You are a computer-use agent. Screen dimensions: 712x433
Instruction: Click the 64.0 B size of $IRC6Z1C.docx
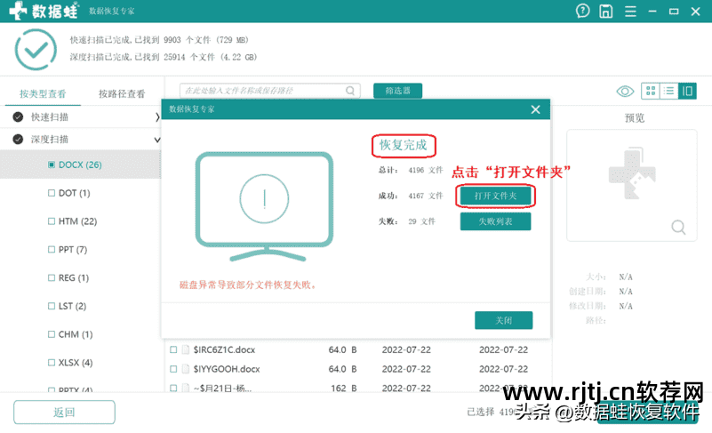click(x=342, y=349)
